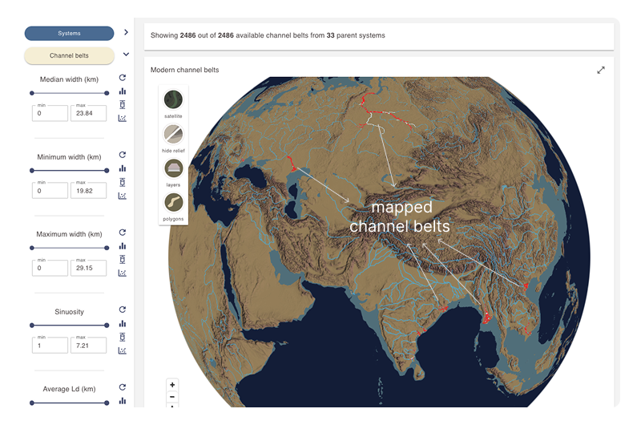The image size is (641, 425).
Task: Show Maximum width box plot
Action: [123, 259]
